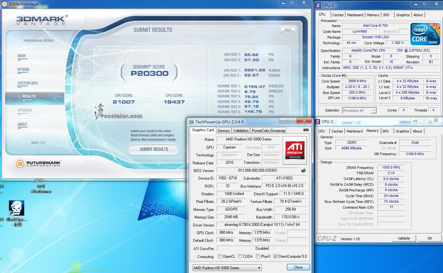
Task: Open UPGRADE in 3DMark sidebar
Action: tap(25, 111)
